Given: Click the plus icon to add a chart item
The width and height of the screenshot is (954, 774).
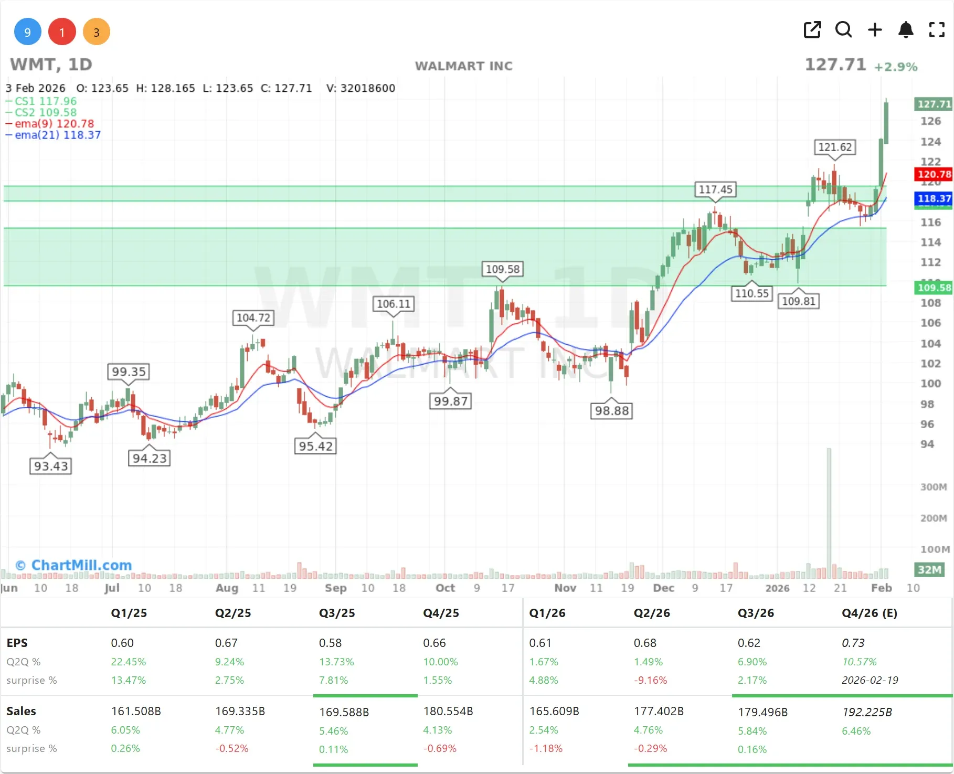Looking at the screenshot, I should click(875, 30).
